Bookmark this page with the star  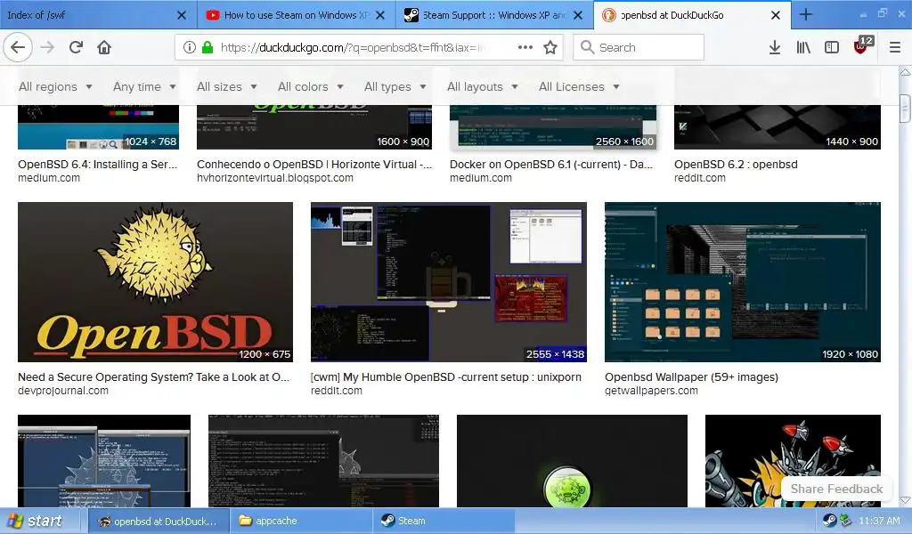[x=550, y=48]
